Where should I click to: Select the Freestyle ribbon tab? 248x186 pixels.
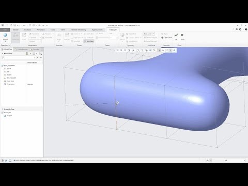[113, 29]
